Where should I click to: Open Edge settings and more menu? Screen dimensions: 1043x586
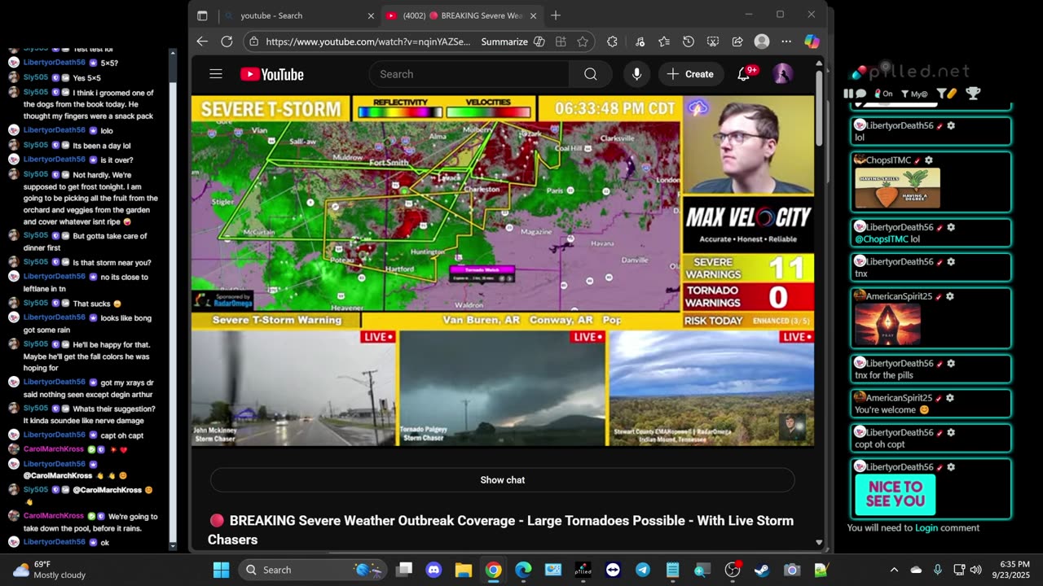click(786, 42)
